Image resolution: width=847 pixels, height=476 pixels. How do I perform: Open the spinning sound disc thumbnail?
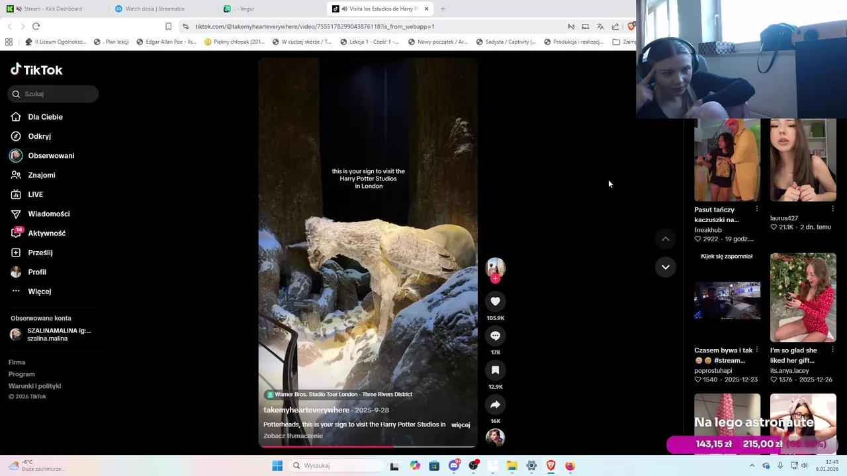coord(495,437)
